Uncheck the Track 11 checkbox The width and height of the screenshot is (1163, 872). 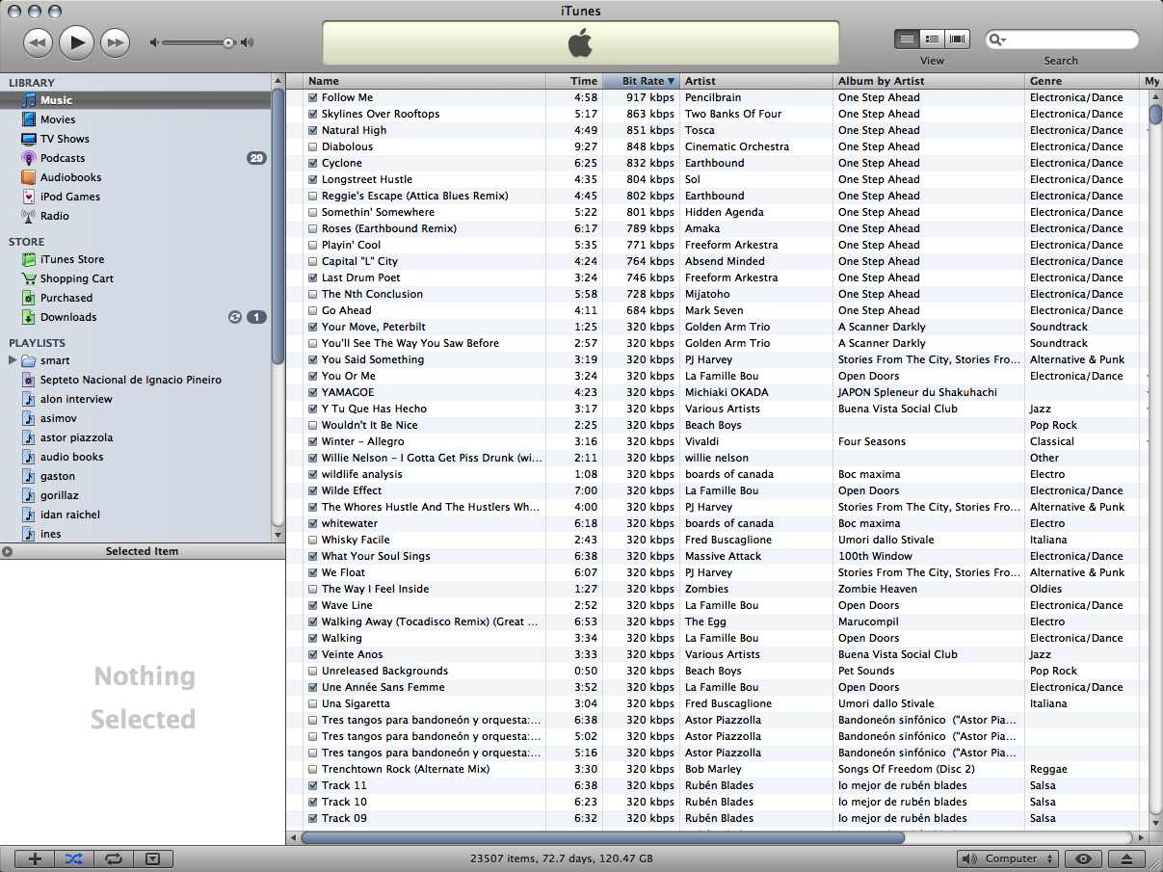point(313,785)
